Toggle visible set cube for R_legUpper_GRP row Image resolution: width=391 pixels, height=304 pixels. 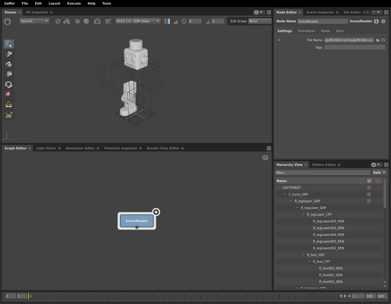369,201
